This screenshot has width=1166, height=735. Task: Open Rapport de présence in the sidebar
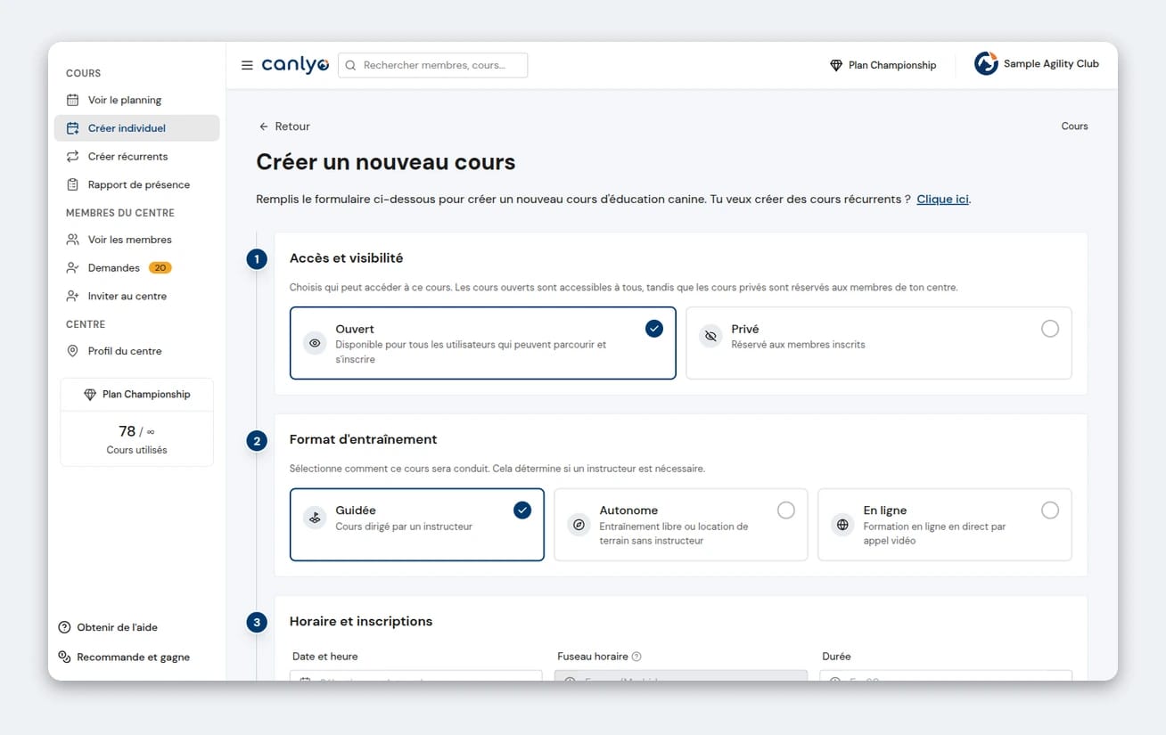[136, 184]
